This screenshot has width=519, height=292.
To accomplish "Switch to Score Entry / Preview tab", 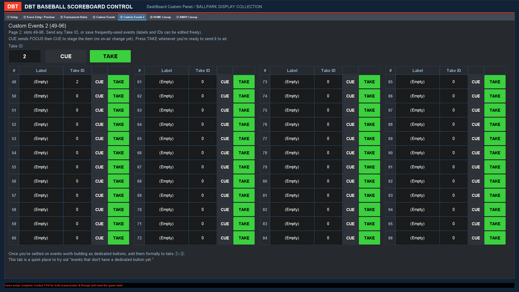I will tap(39, 17).
